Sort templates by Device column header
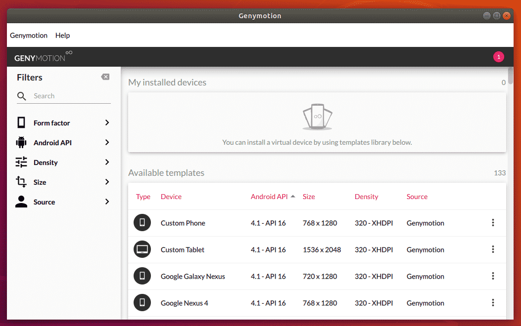 click(x=171, y=197)
